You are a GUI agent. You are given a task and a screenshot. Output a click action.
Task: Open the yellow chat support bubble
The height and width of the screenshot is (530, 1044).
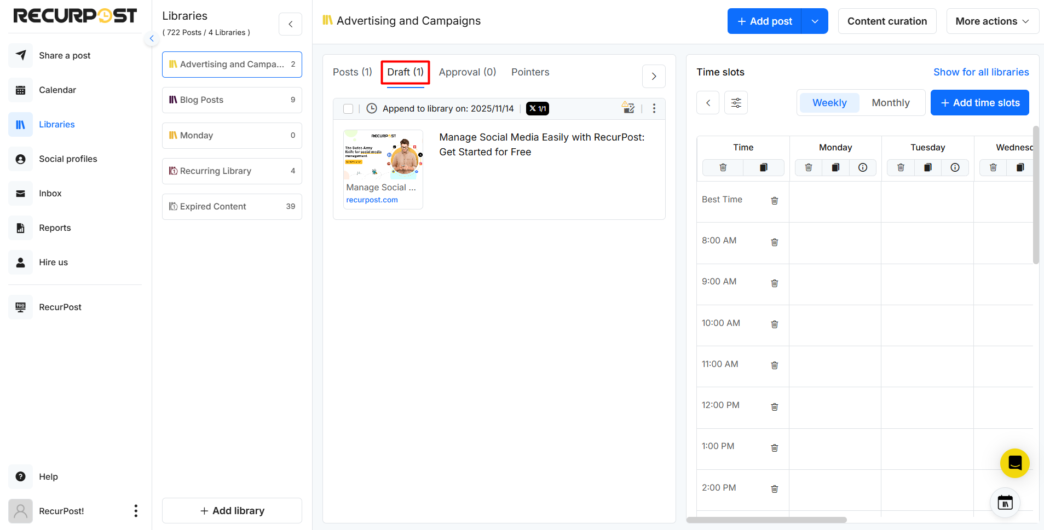(x=1014, y=463)
